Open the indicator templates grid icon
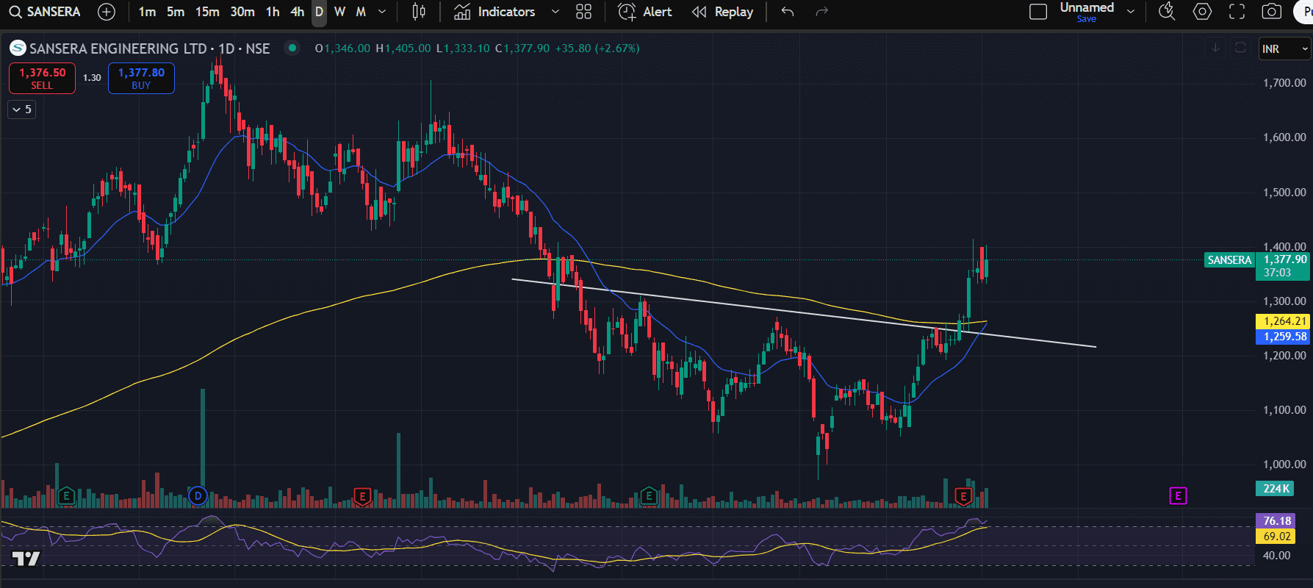 coord(583,12)
